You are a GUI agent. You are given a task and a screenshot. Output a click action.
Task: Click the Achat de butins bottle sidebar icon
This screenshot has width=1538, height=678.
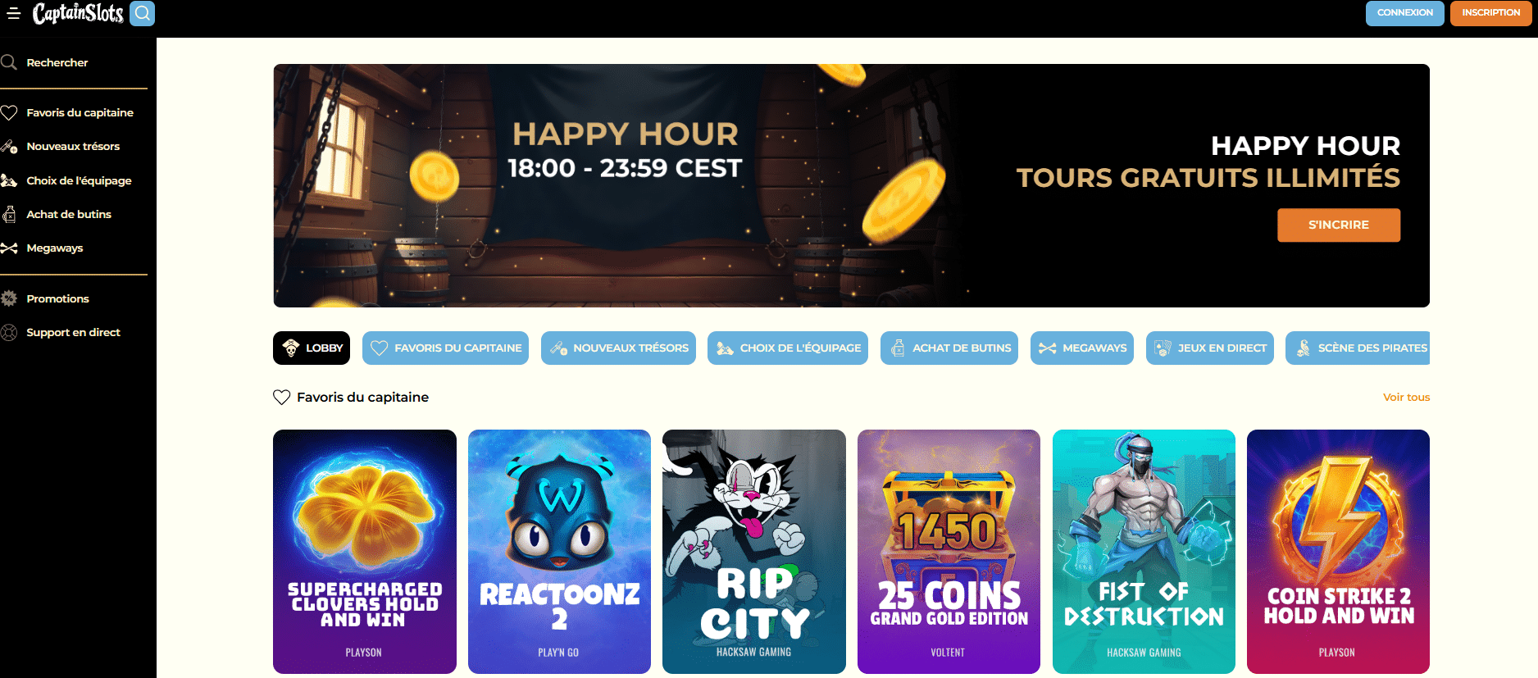[x=9, y=215]
